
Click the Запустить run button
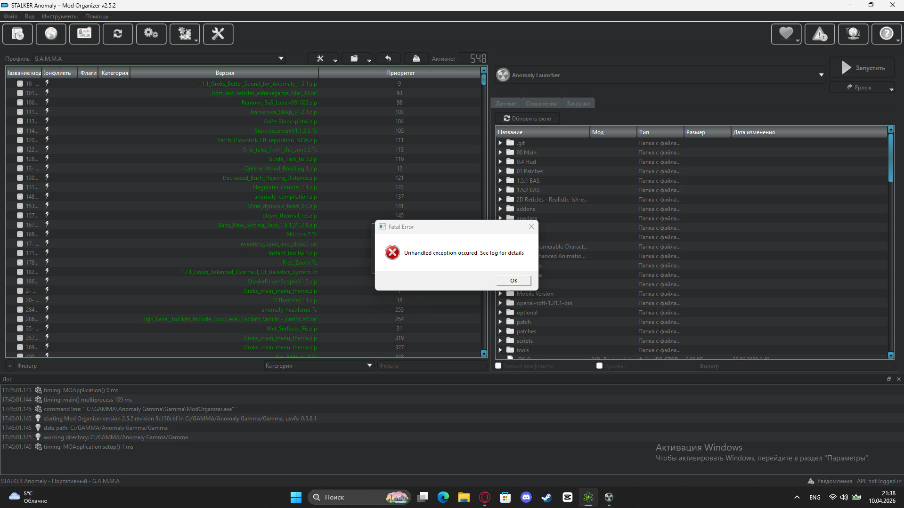coord(862,68)
